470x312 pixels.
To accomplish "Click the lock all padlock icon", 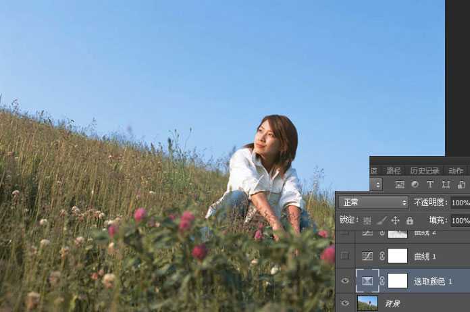I will 409,220.
